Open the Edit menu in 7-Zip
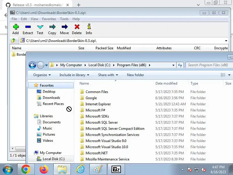Screen dimensions: 233x175 coord(24,19)
